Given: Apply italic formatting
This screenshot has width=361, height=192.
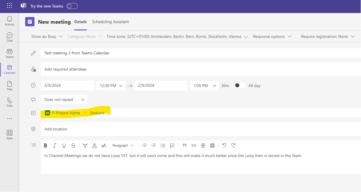Looking at the screenshot, I should click(x=55, y=145).
